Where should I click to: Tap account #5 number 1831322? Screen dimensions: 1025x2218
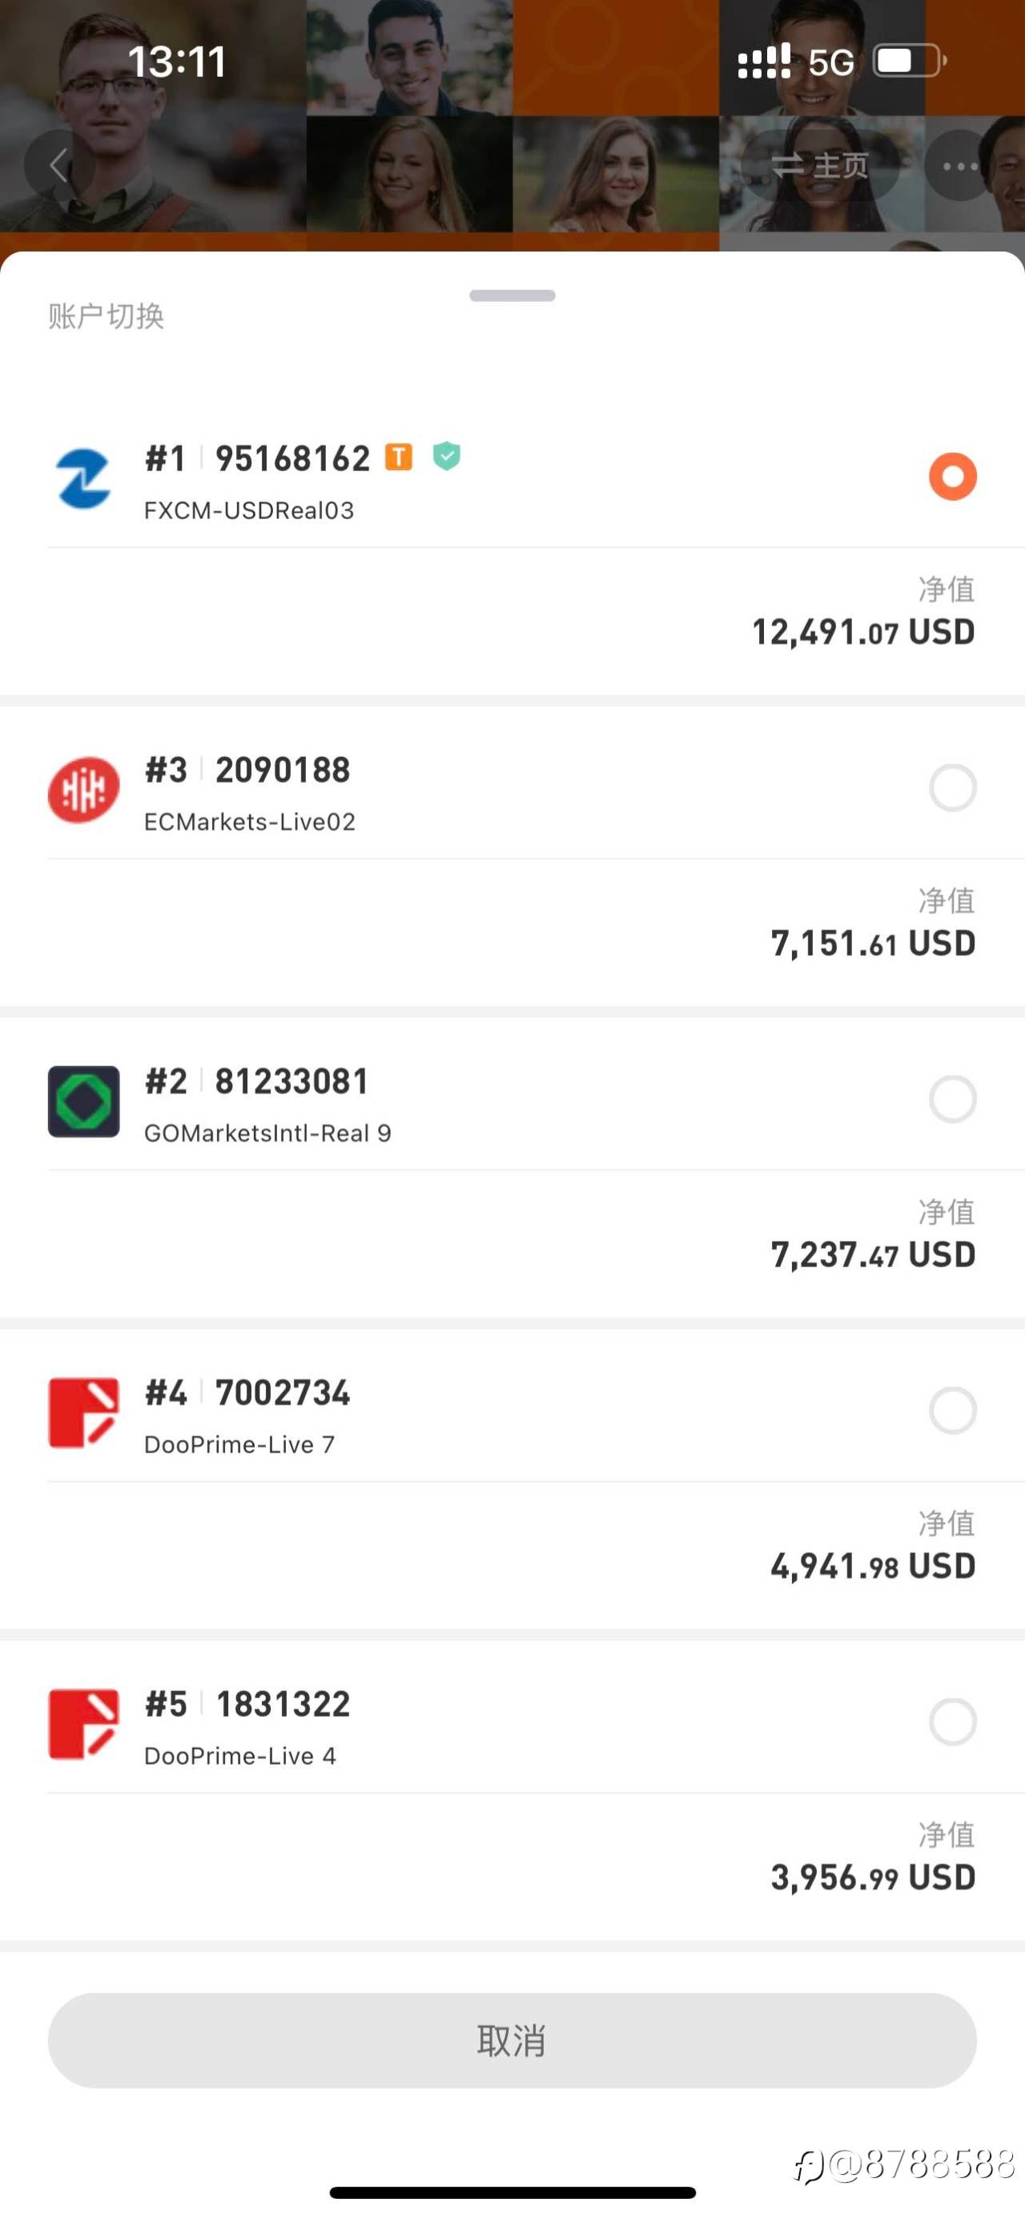[x=283, y=1705]
